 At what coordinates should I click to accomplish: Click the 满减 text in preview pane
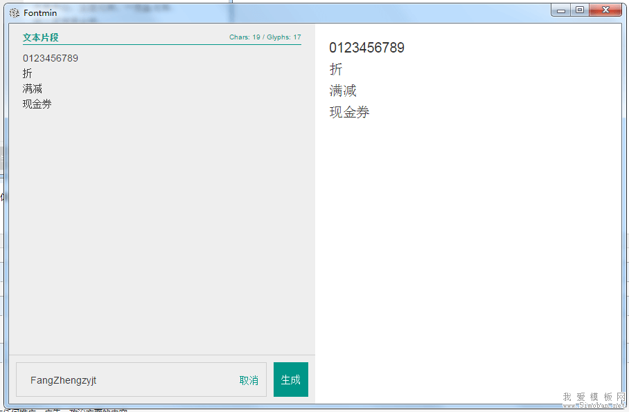343,91
